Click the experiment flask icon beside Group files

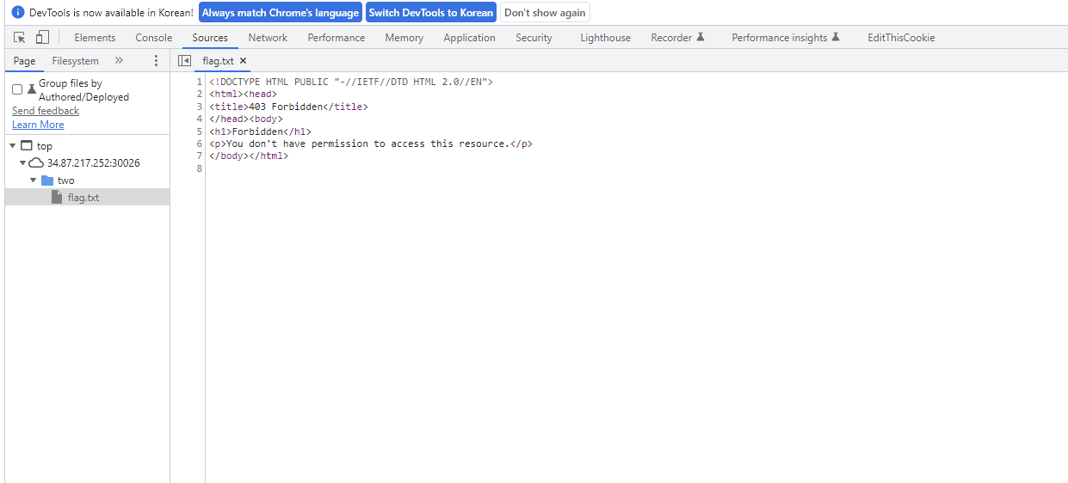(x=32, y=89)
